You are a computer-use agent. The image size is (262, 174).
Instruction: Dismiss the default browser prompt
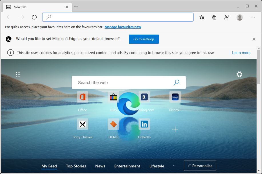(254, 39)
